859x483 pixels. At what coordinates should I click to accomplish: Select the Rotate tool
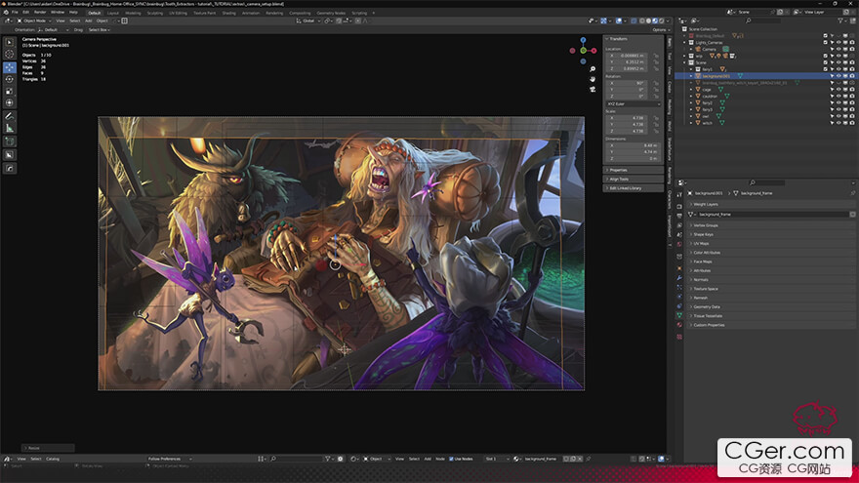tap(10, 79)
